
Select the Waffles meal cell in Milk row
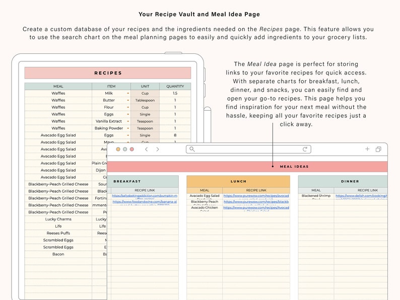[x=58, y=93]
